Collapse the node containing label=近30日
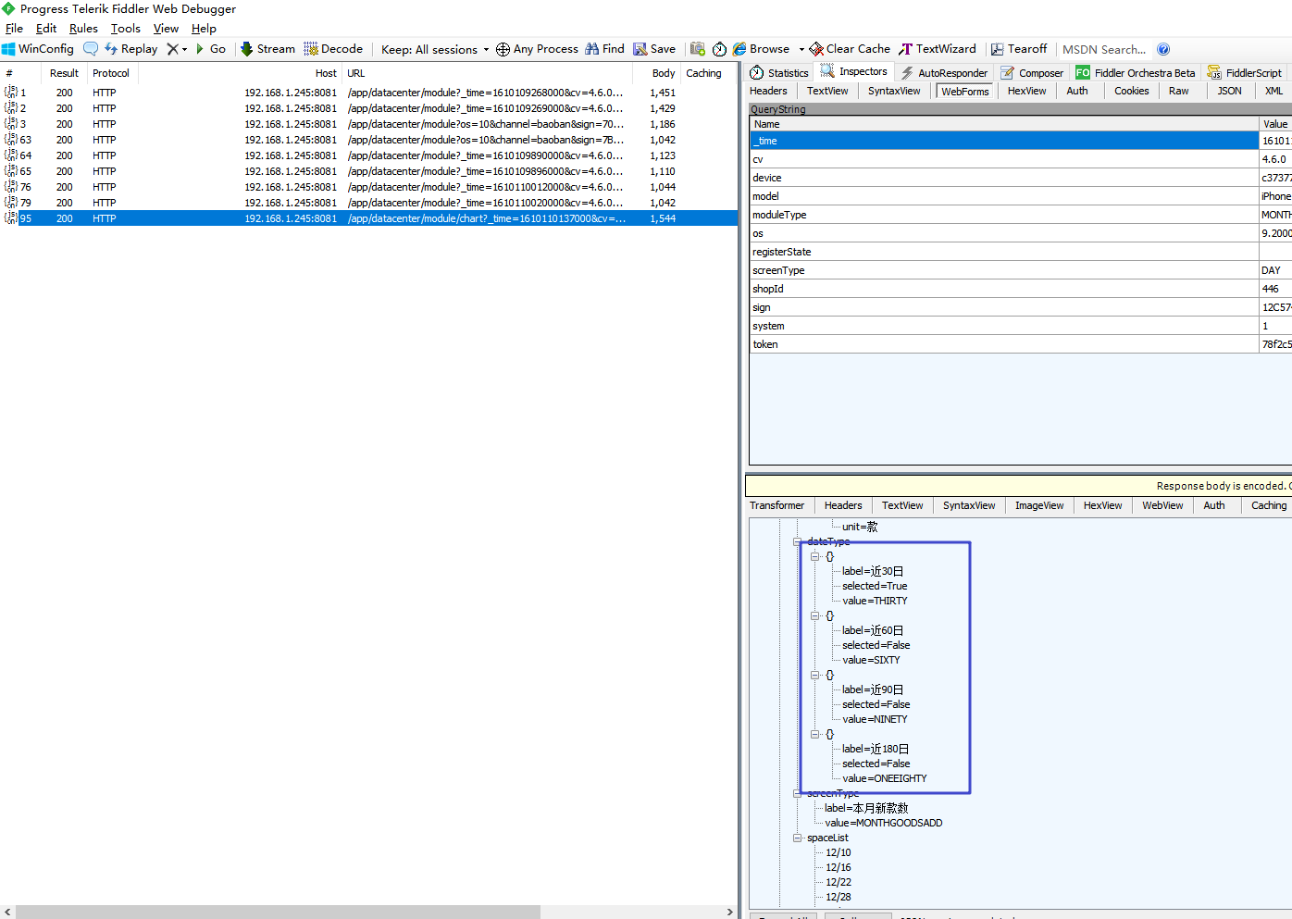 point(814,556)
